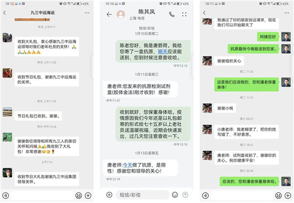Go back from the right WeChat conversation

(x=204, y=13)
